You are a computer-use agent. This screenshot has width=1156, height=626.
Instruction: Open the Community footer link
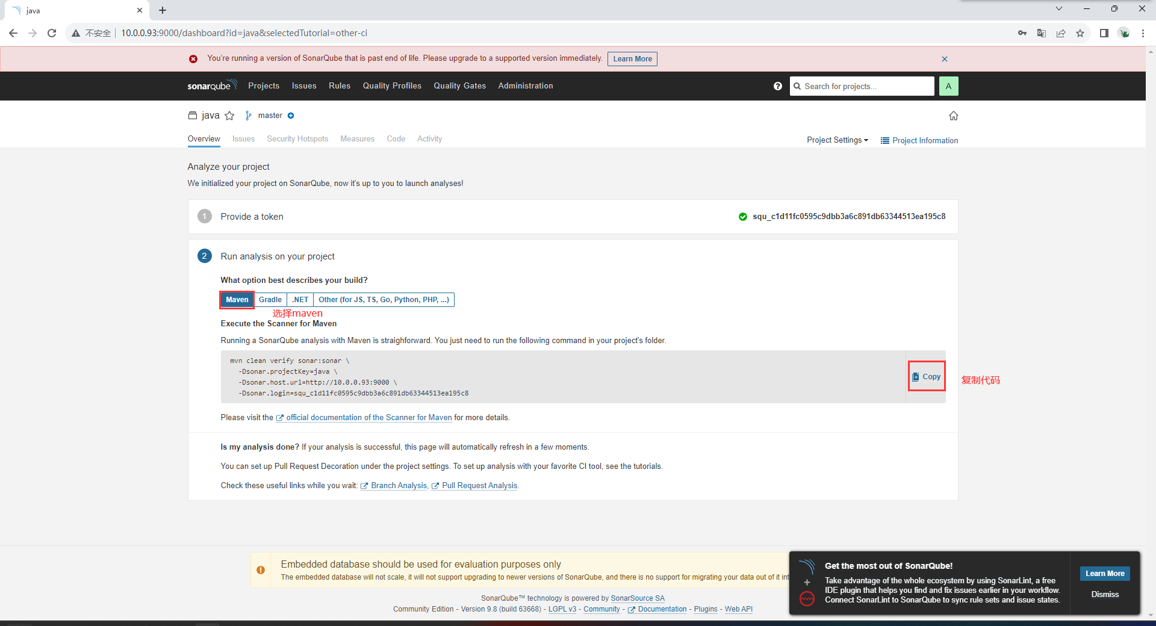pyautogui.click(x=601, y=609)
